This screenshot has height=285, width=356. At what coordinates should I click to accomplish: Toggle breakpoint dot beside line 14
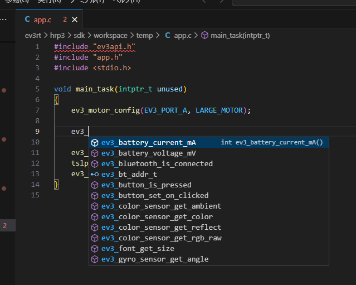point(4,189)
